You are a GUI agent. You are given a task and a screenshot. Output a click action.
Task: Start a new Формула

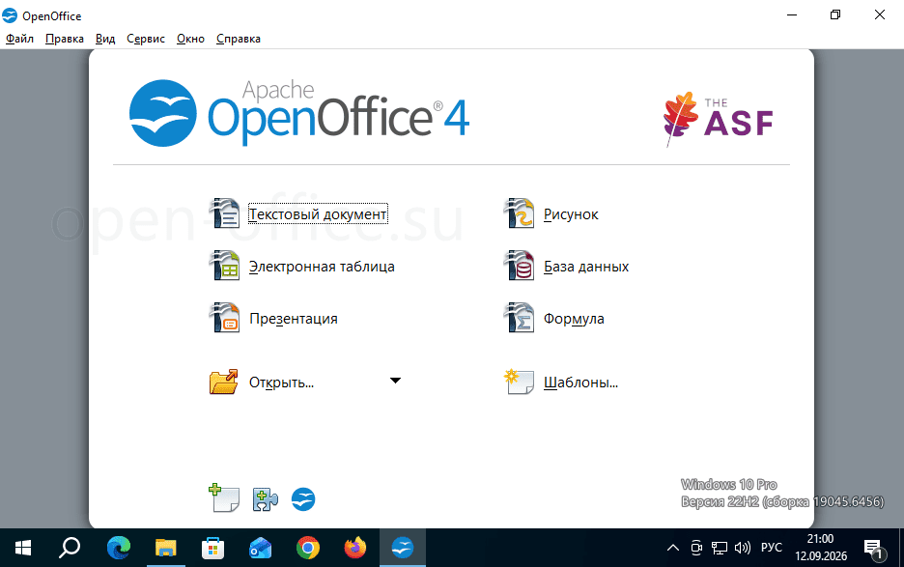click(574, 319)
